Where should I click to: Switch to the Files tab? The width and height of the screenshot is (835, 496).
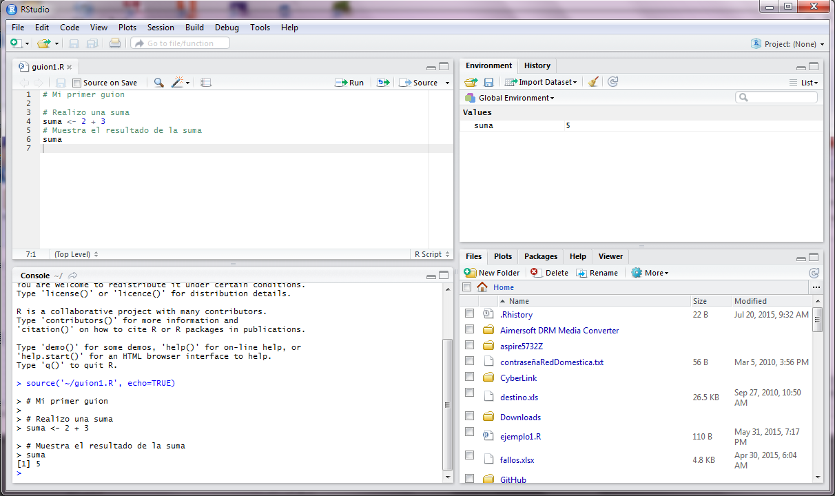point(473,256)
